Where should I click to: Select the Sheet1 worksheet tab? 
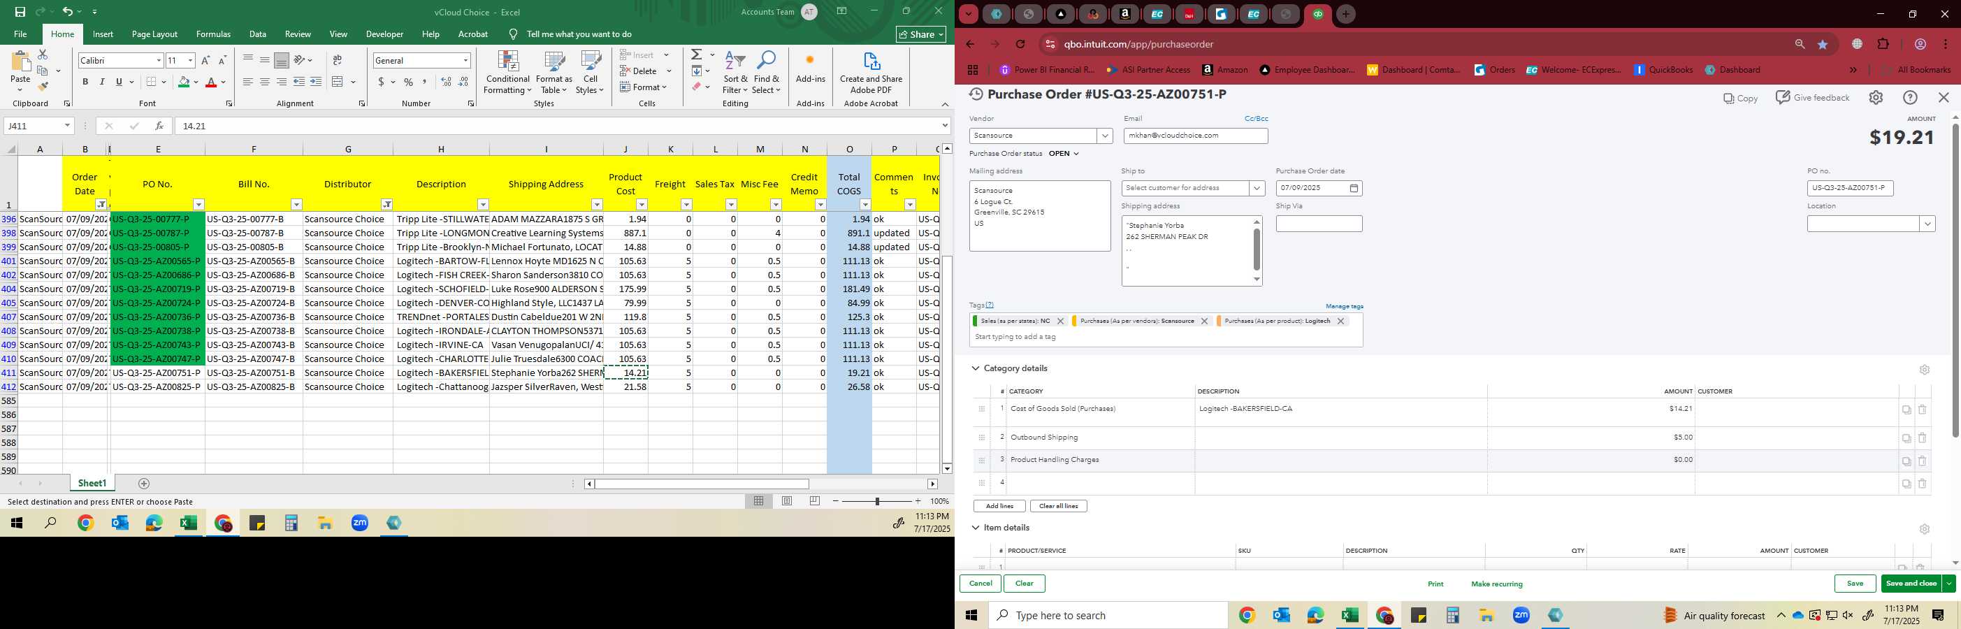tap(92, 484)
